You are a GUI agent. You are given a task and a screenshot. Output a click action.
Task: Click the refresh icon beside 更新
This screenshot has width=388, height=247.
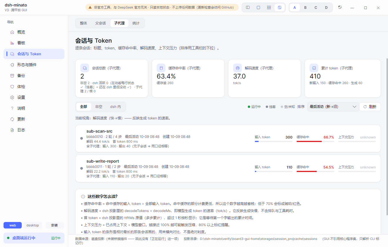(x=12, y=119)
